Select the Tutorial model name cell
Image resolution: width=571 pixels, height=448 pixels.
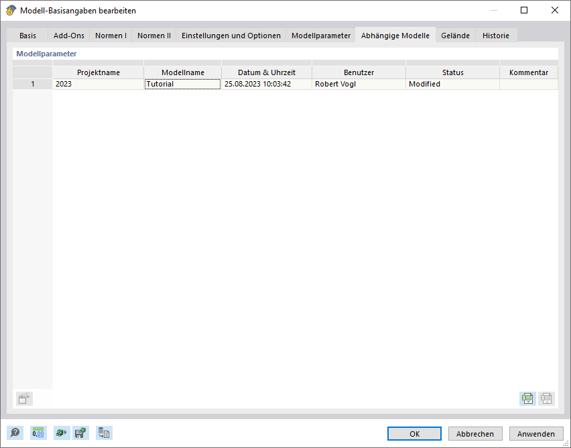click(x=183, y=85)
